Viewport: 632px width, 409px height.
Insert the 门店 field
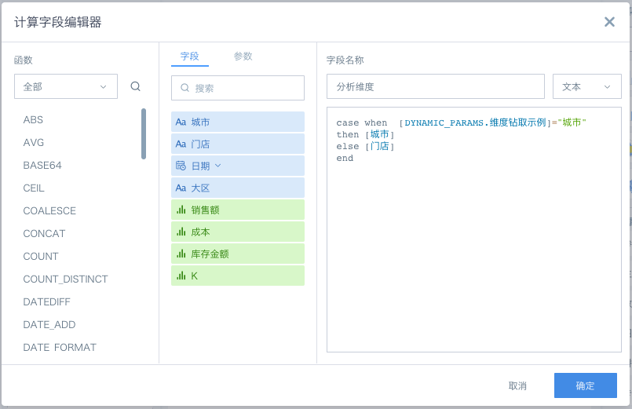pos(238,144)
